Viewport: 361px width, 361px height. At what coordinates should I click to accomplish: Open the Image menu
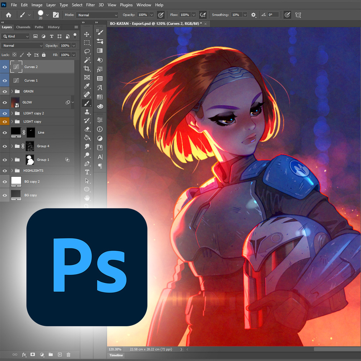37,5
